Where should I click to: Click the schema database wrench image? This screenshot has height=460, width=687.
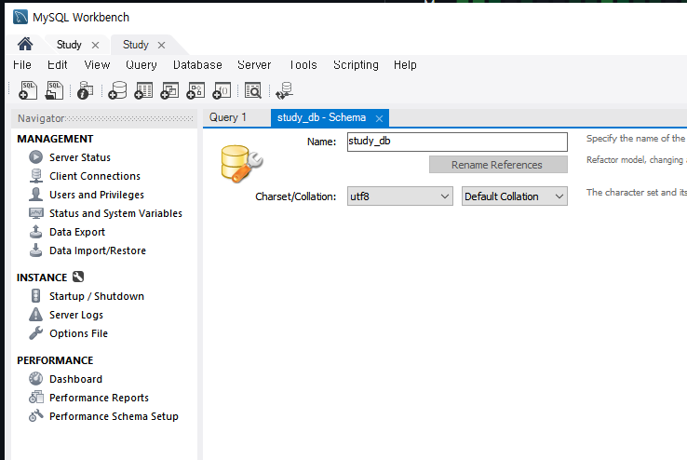242,163
